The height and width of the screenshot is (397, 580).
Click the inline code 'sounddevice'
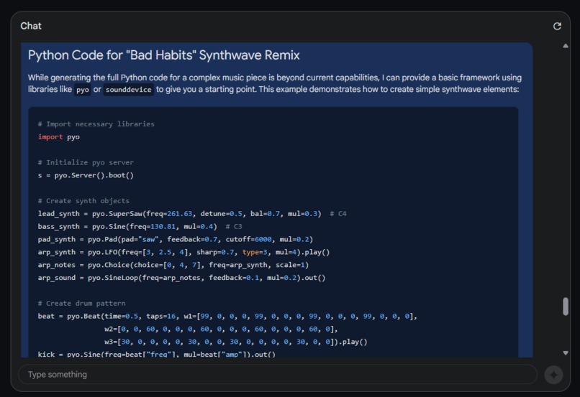coord(128,90)
